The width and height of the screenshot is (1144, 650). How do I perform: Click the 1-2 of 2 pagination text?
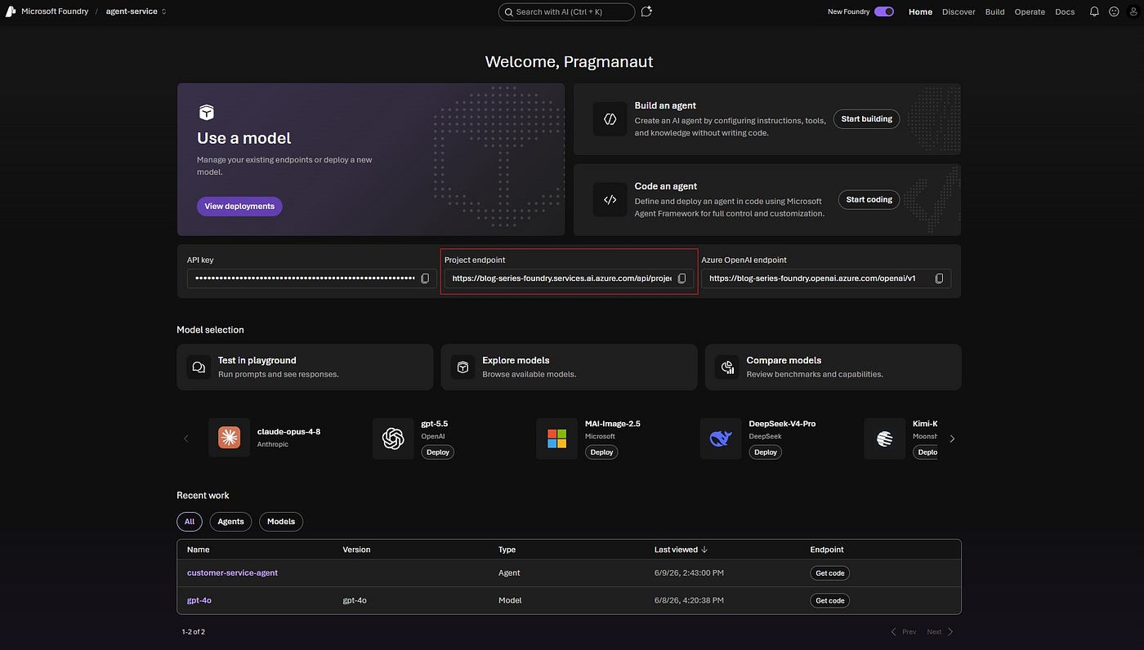coord(194,632)
